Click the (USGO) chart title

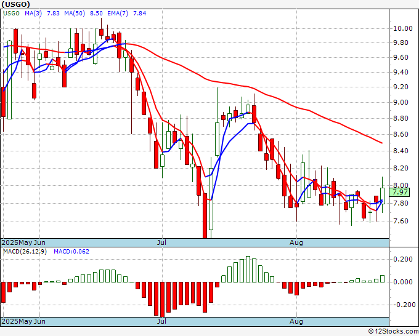pyautogui.click(x=15, y=4)
